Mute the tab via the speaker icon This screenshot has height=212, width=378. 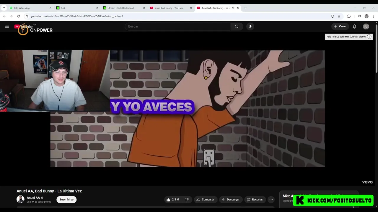pos(233,8)
